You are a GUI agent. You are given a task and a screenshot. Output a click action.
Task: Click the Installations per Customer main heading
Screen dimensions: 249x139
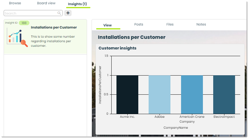click(132, 37)
